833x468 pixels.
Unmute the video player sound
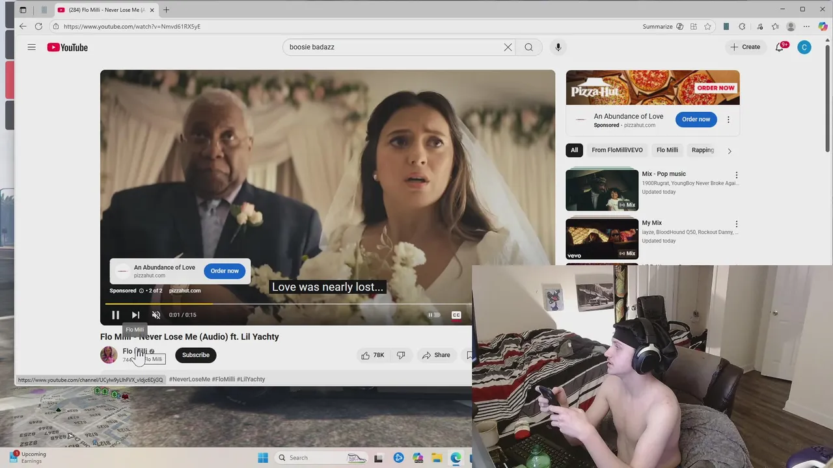tap(156, 315)
